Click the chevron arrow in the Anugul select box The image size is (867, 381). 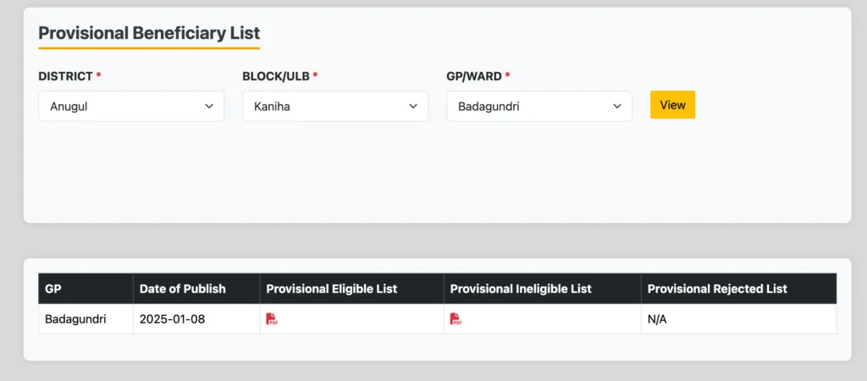pos(209,107)
